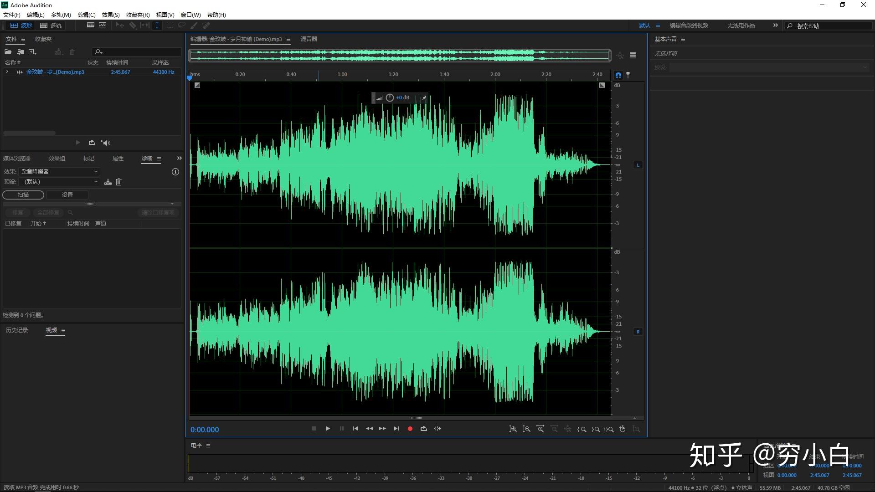Open the Markers (标记) tab

[x=89, y=159]
